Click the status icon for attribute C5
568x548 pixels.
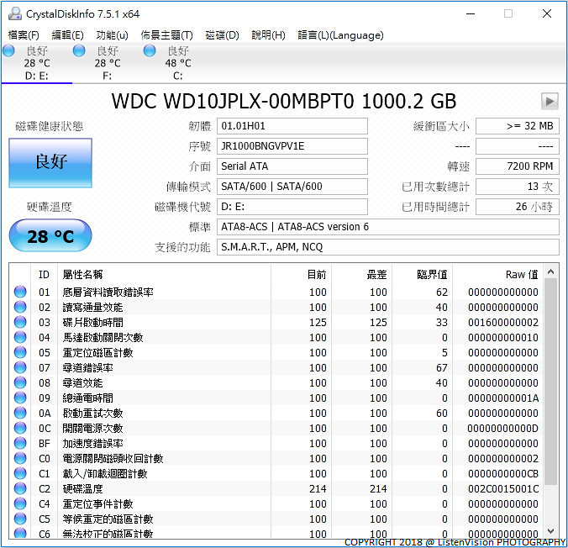point(20,519)
